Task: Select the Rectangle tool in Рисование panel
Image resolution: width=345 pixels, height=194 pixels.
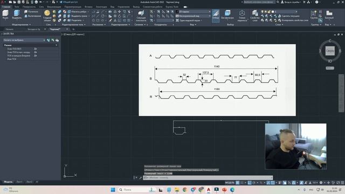Action: point(98,20)
